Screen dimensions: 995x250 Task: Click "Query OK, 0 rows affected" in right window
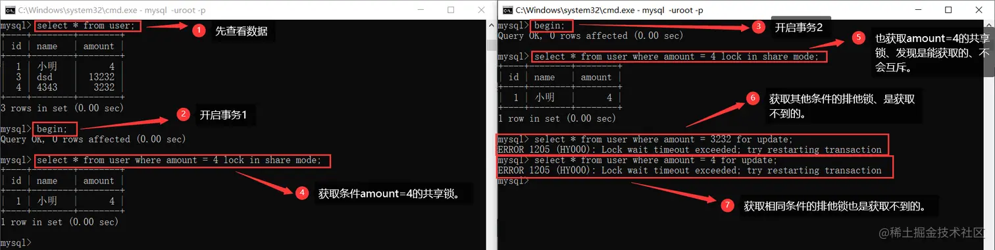pos(591,36)
